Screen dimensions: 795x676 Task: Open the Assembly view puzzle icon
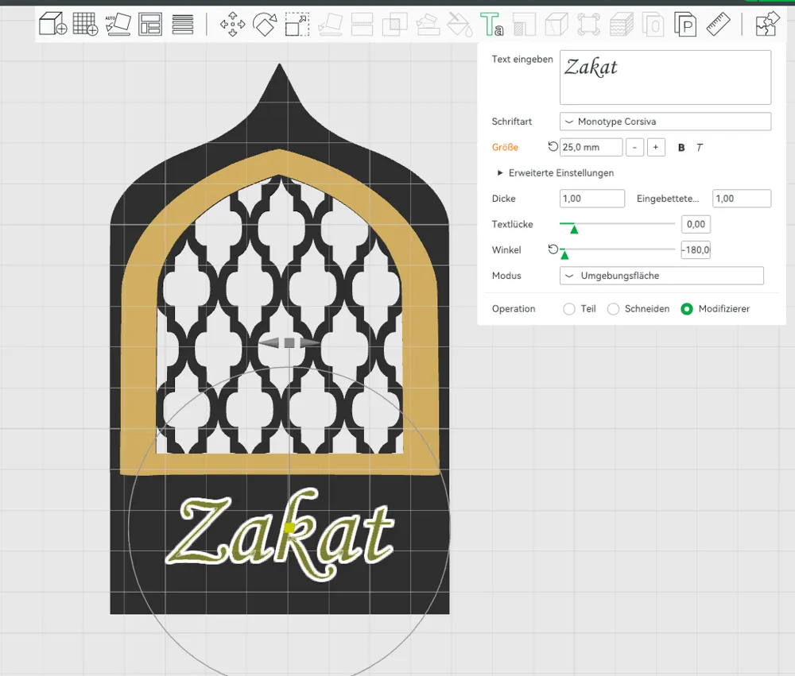pyautogui.click(x=767, y=24)
